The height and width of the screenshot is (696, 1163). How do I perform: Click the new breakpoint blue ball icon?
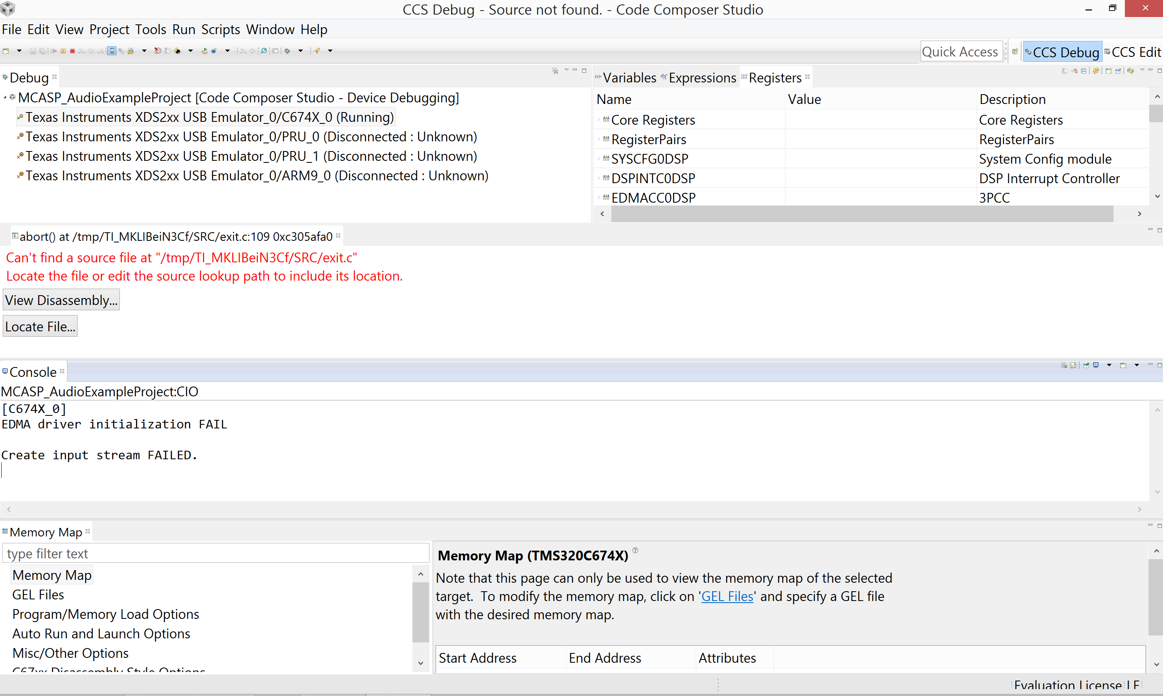click(x=214, y=51)
